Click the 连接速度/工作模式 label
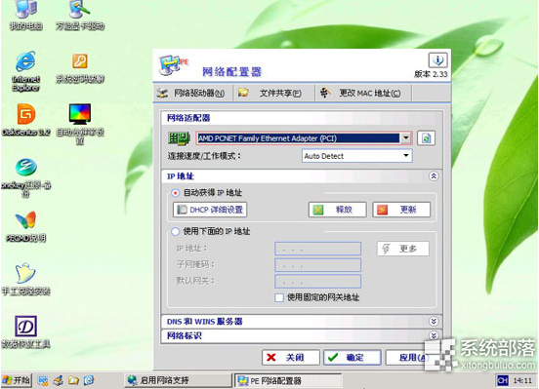The height and width of the screenshot is (389, 539). point(204,156)
